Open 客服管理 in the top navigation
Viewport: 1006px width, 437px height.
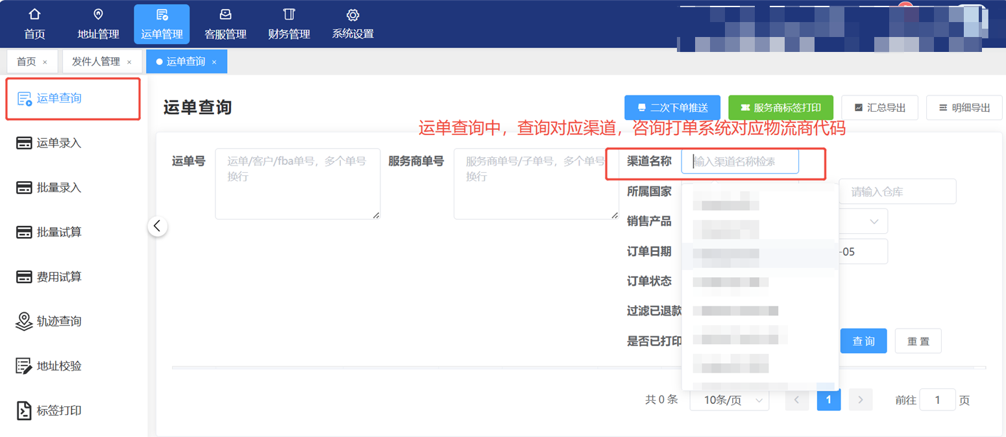pyautogui.click(x=225, y=24)
